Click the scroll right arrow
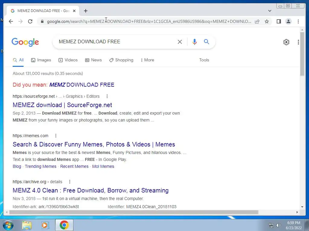The width and height of the screenshot is (309, 231). [297, 212]
